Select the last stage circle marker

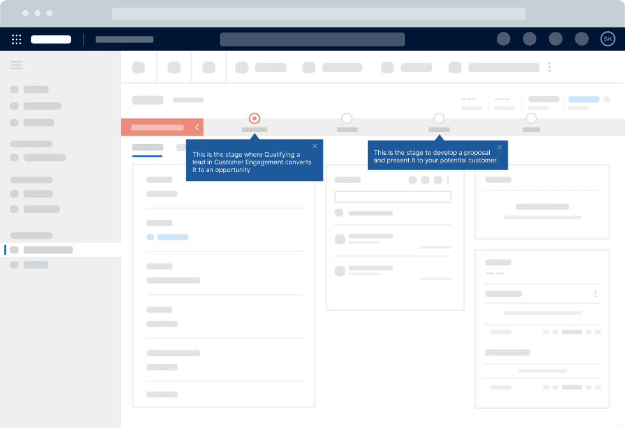click(x=531, y=118)
